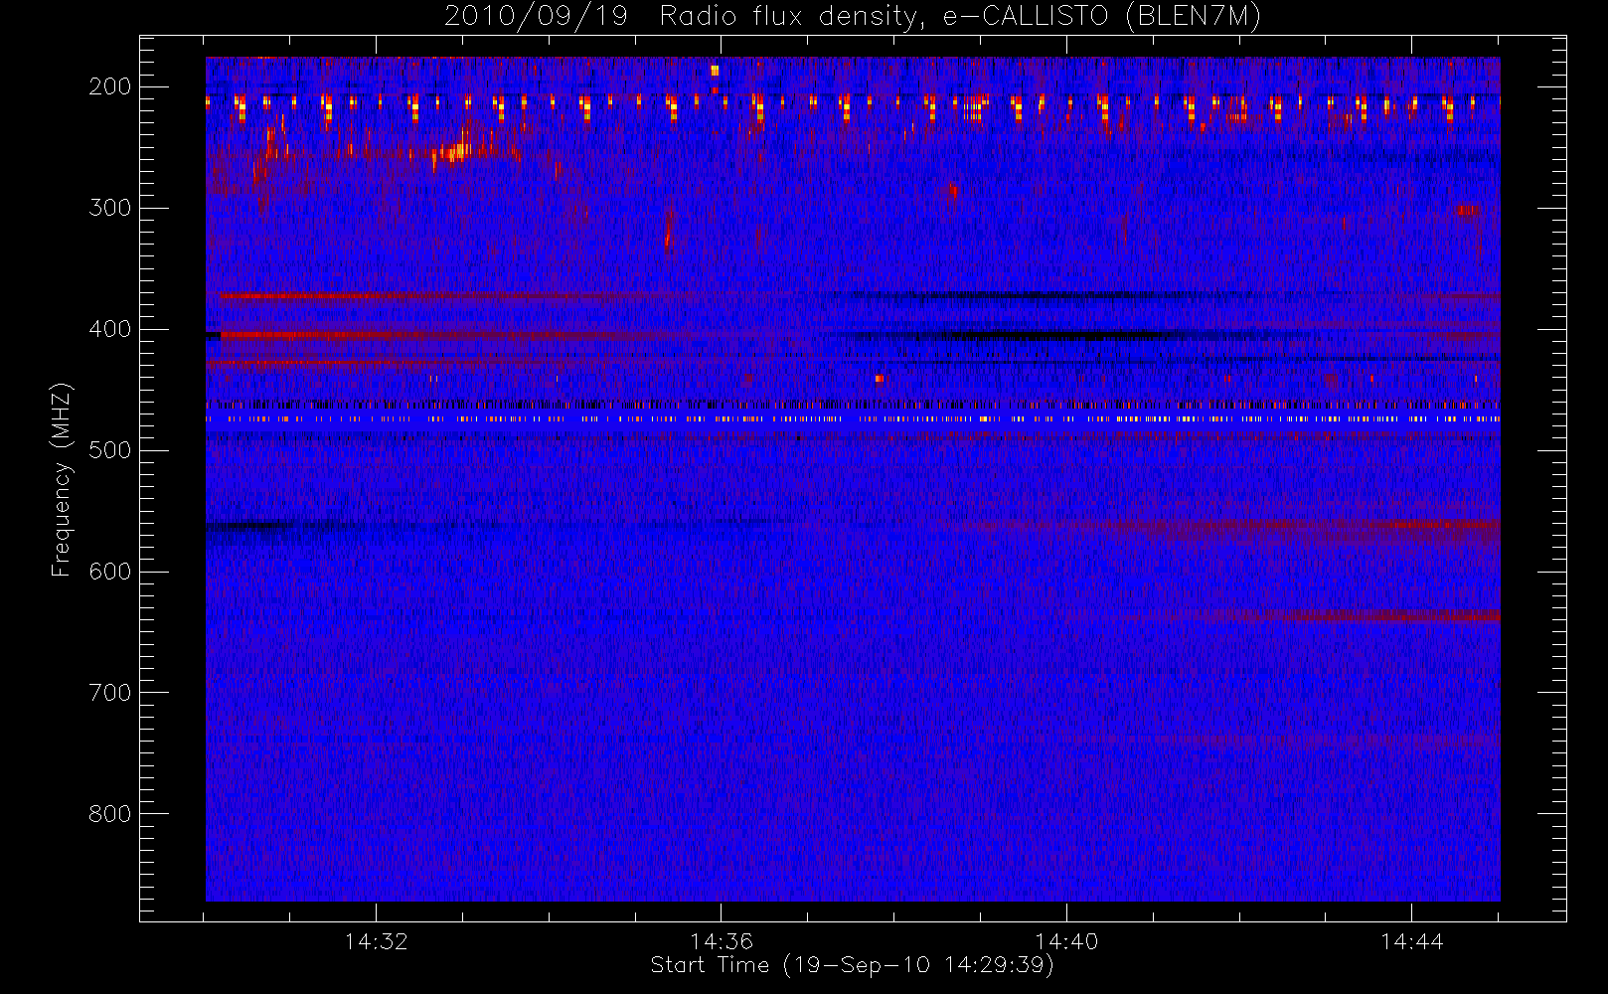Viewport: 1608px width, 994px height.
Task: Click the 400 frequency tick label
Action: [x=110, y=329]
